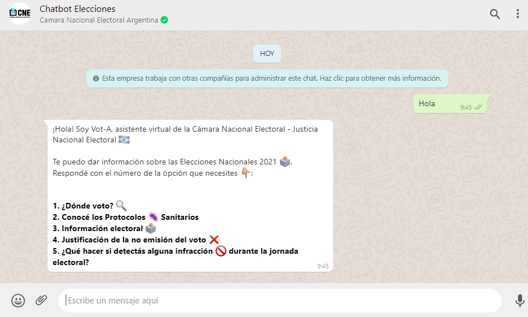
Task: Open the search in chat magnifier icon
Action: (x=495, y=14)
